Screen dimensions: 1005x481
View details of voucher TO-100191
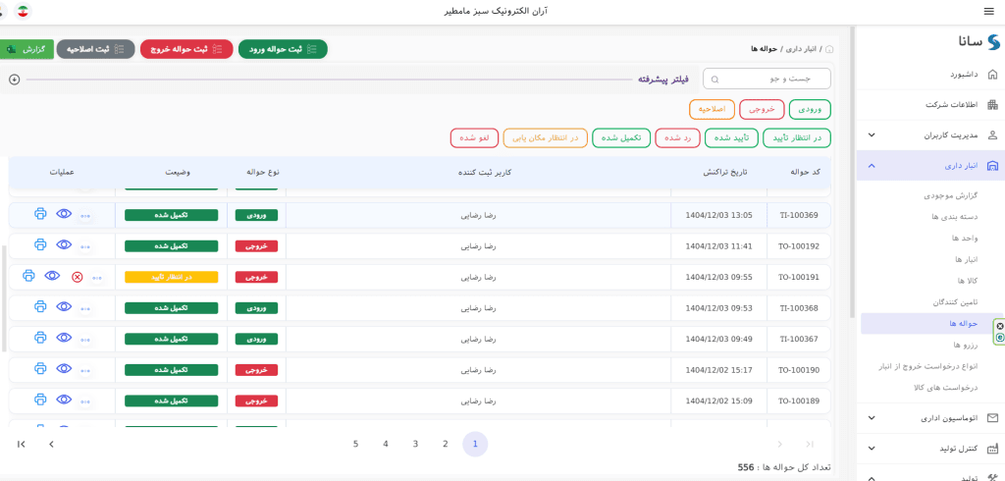52,276
